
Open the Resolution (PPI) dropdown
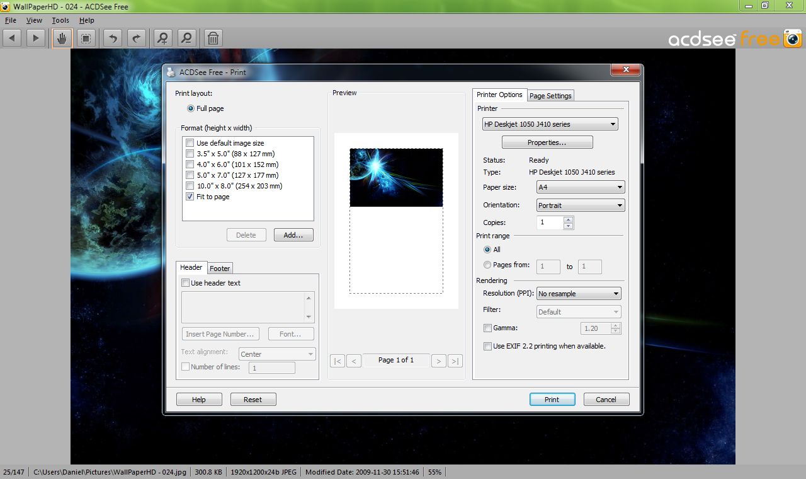[x=579, y=294]
